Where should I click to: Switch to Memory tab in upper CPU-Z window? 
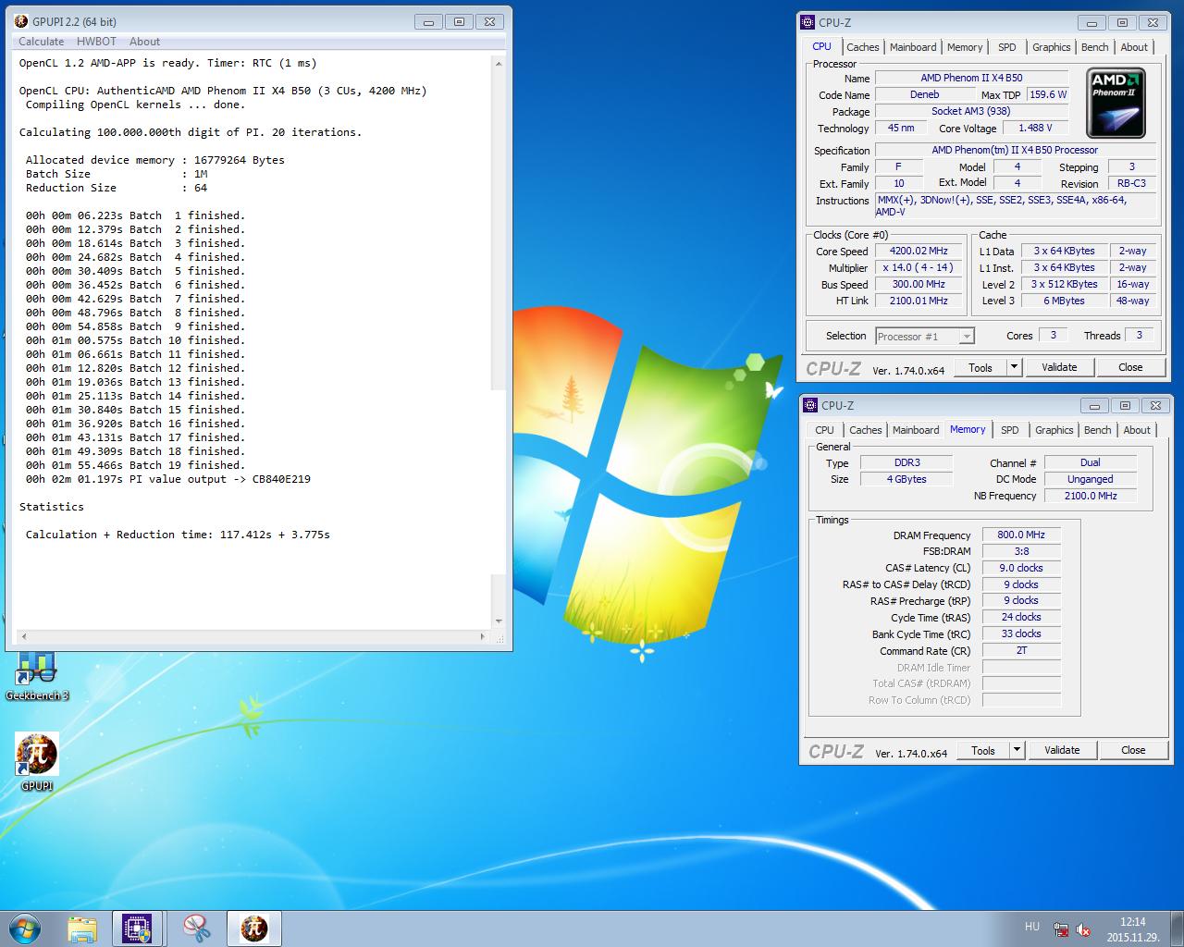965,47
